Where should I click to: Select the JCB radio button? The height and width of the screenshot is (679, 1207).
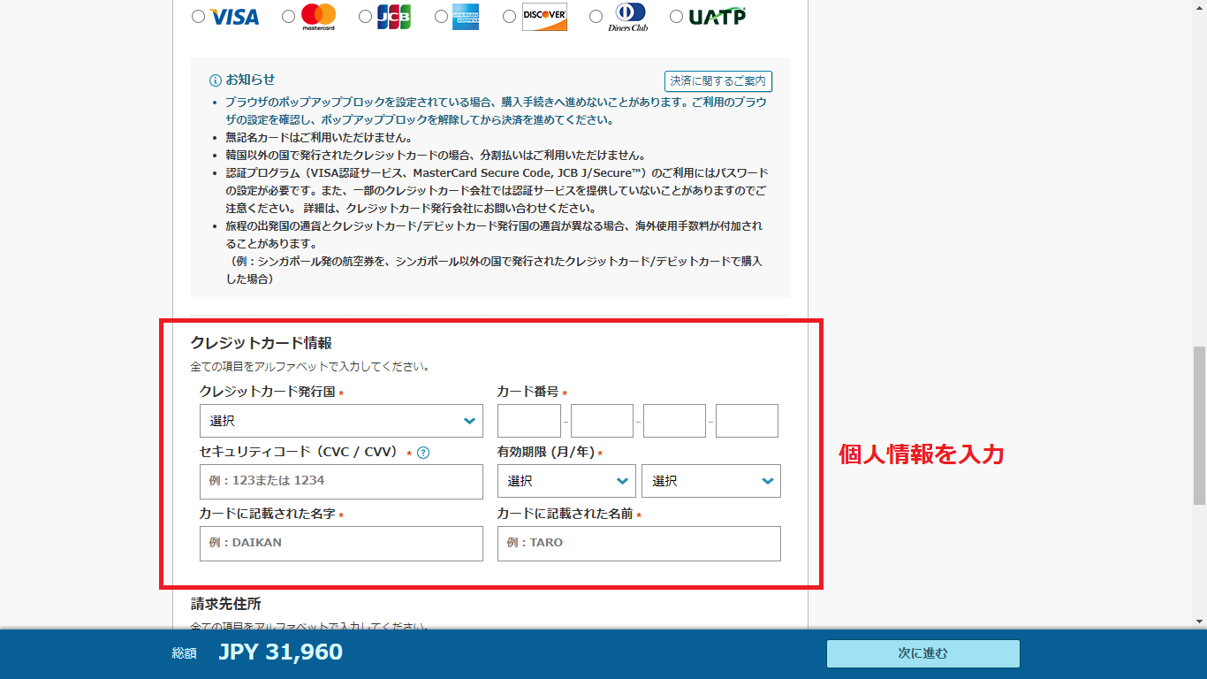[x=366, y=17]
